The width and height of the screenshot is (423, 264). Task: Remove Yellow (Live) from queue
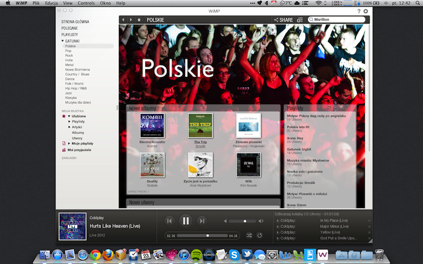[370, 232]
